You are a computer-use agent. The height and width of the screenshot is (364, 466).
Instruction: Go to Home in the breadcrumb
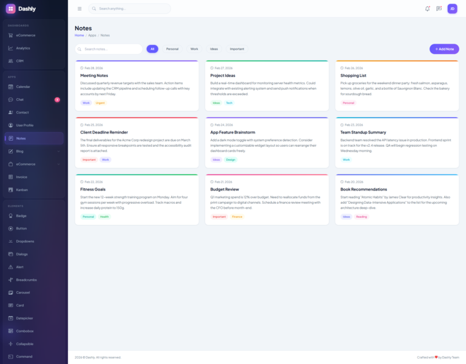[x=79, y=35]
